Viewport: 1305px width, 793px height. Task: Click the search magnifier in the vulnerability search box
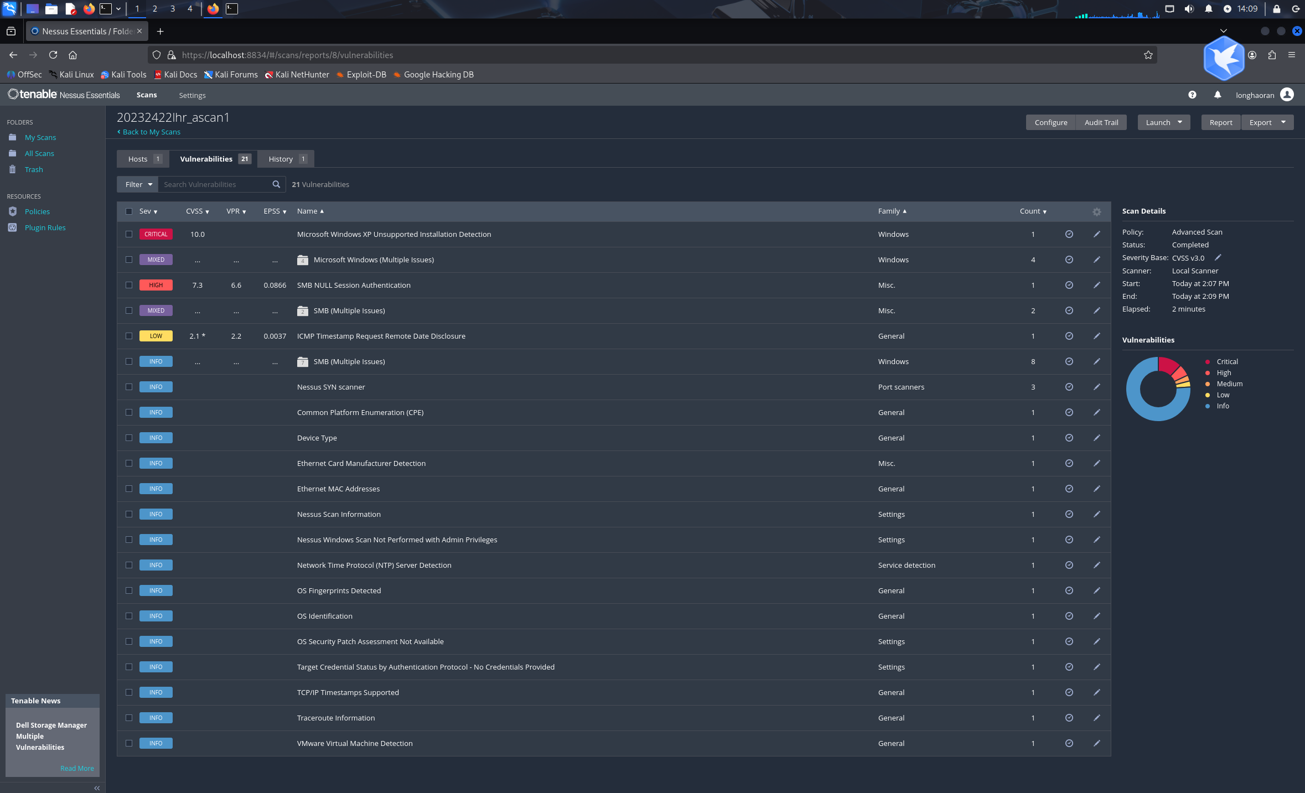[x=276, y=184]
